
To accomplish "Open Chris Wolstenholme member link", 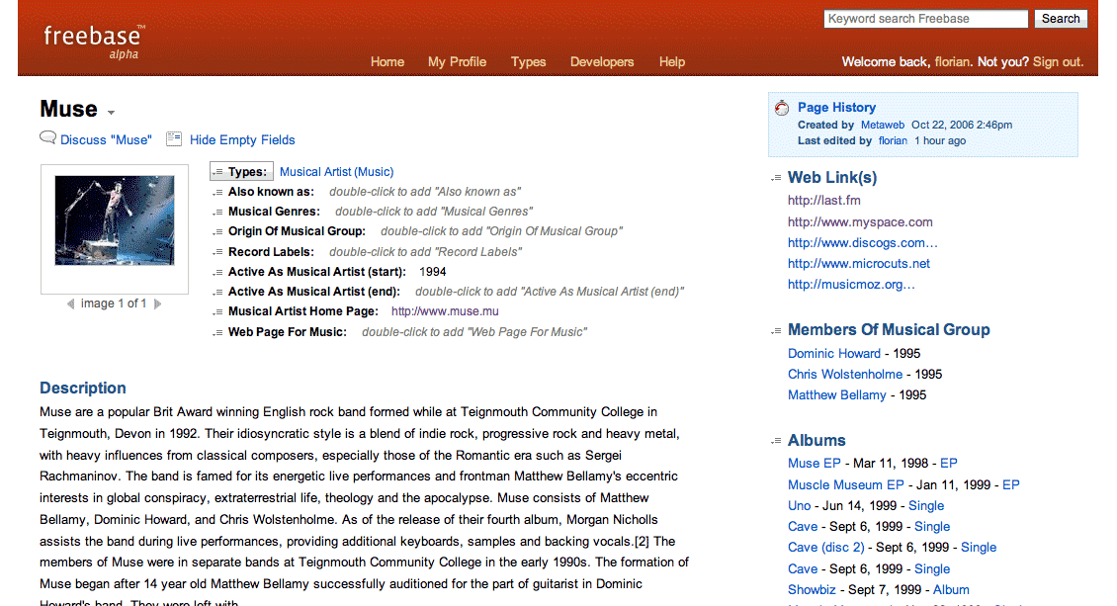I will pyautogui.click(x=845, y=374).
